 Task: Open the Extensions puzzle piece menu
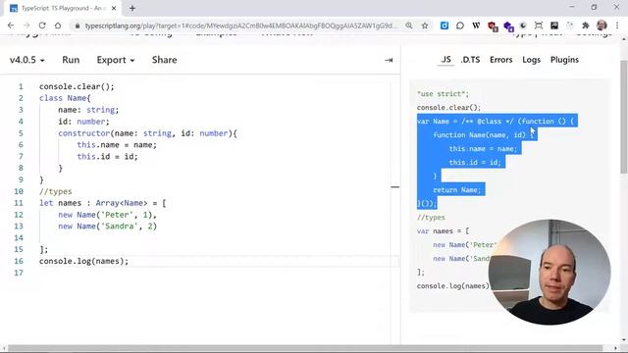click(586, 25)
